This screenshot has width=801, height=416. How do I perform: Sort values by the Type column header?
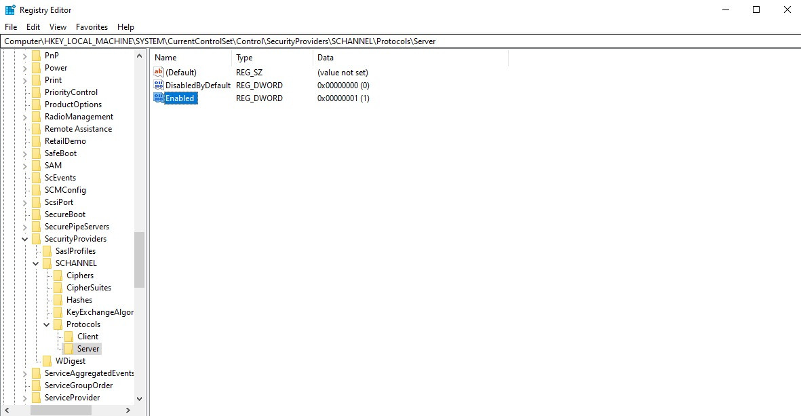pos(272,58)
